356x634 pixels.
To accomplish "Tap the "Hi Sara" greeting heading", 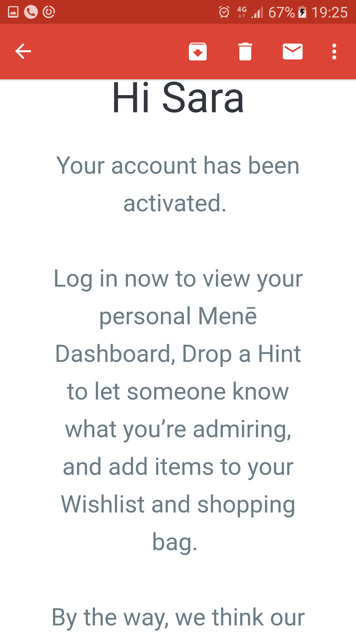I will point(178,98).
